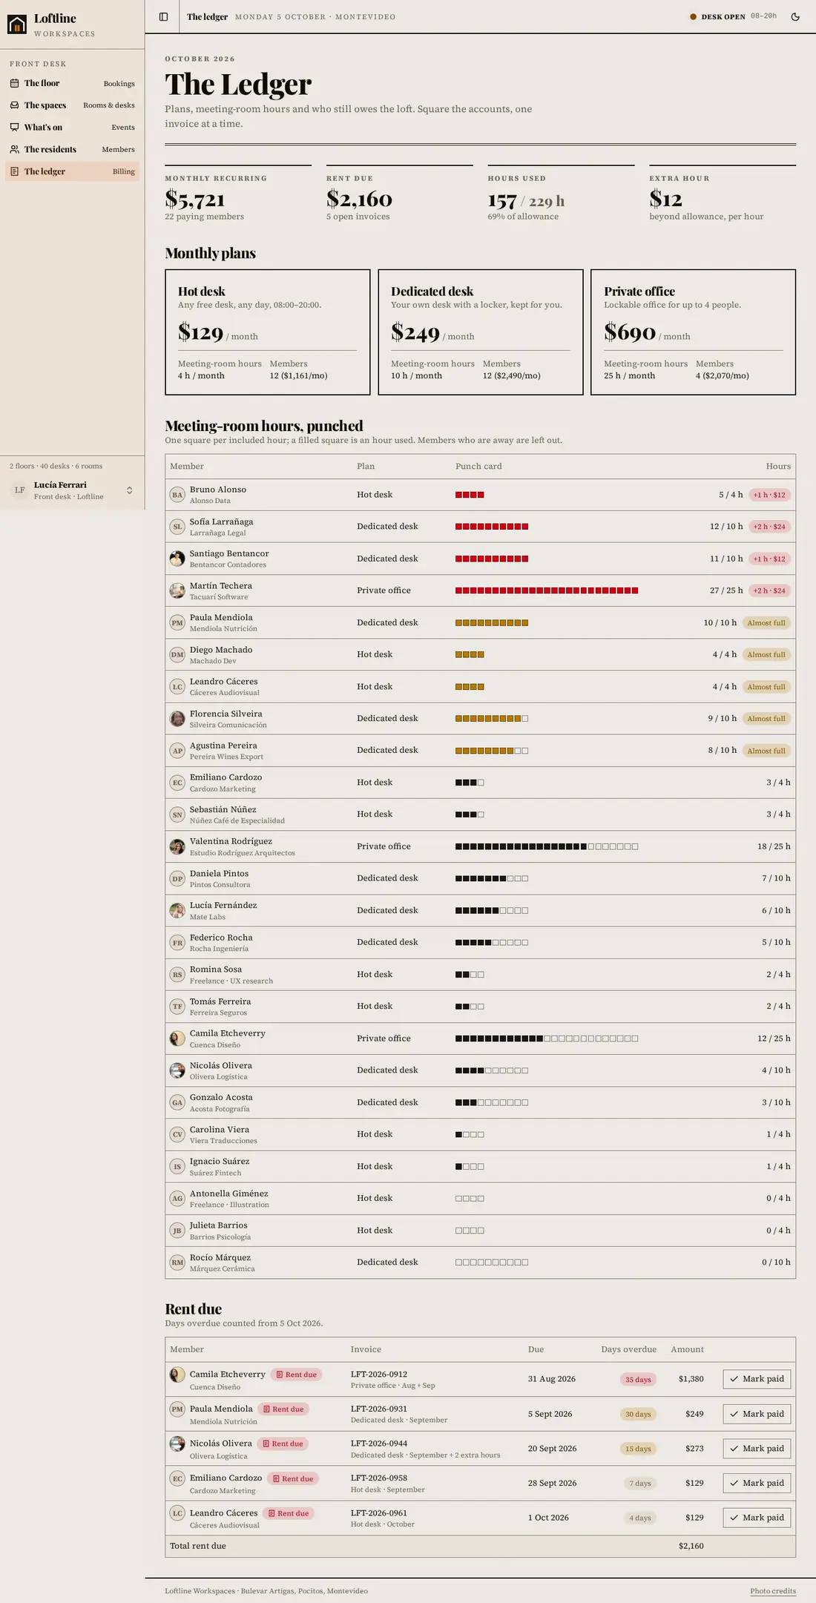
Task: Click invoice number LFT-2026-0912
Action: pos(379,1375)
